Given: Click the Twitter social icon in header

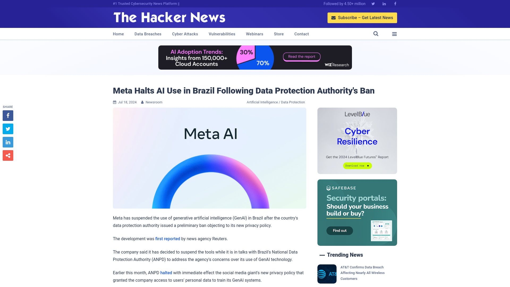Looking at the screenshot, I should [x=373, y=3].
